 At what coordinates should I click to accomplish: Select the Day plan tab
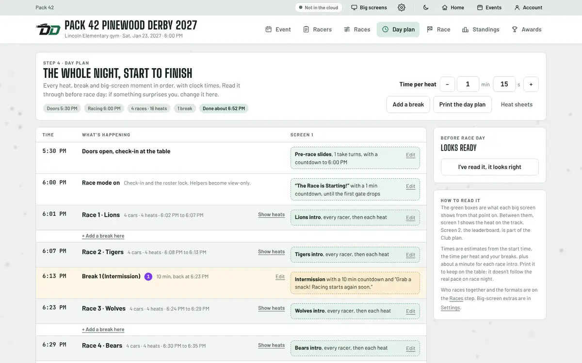398,30
